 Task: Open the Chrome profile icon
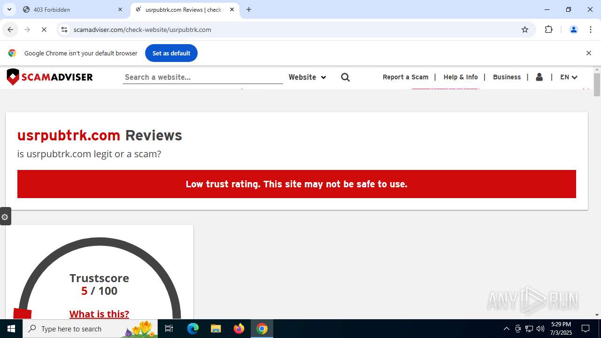[x=574, y=30]
